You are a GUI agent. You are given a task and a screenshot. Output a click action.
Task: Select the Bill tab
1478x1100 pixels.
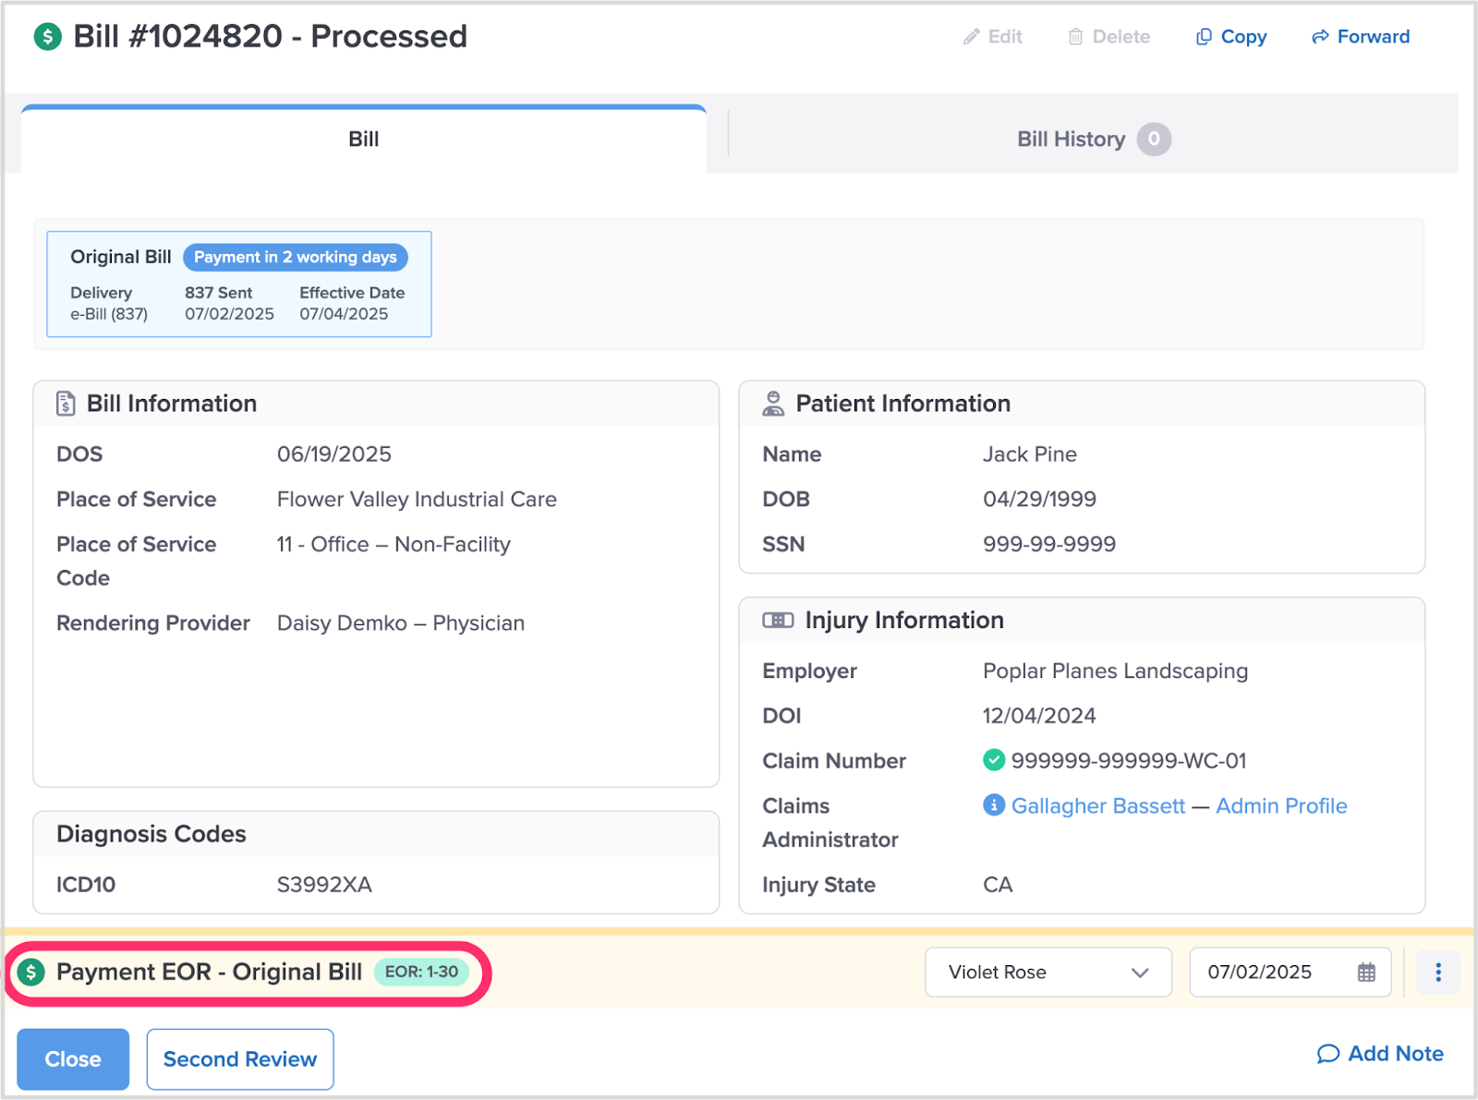pos(363,139)
